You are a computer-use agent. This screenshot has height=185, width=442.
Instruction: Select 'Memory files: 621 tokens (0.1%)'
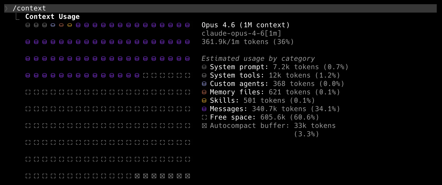coord(275,92)
